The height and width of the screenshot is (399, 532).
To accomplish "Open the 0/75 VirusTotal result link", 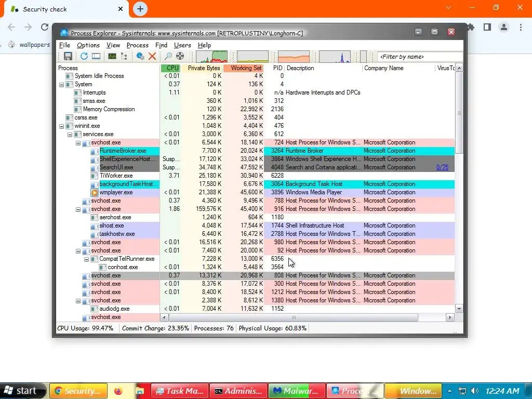I will (x=442, y=167).
